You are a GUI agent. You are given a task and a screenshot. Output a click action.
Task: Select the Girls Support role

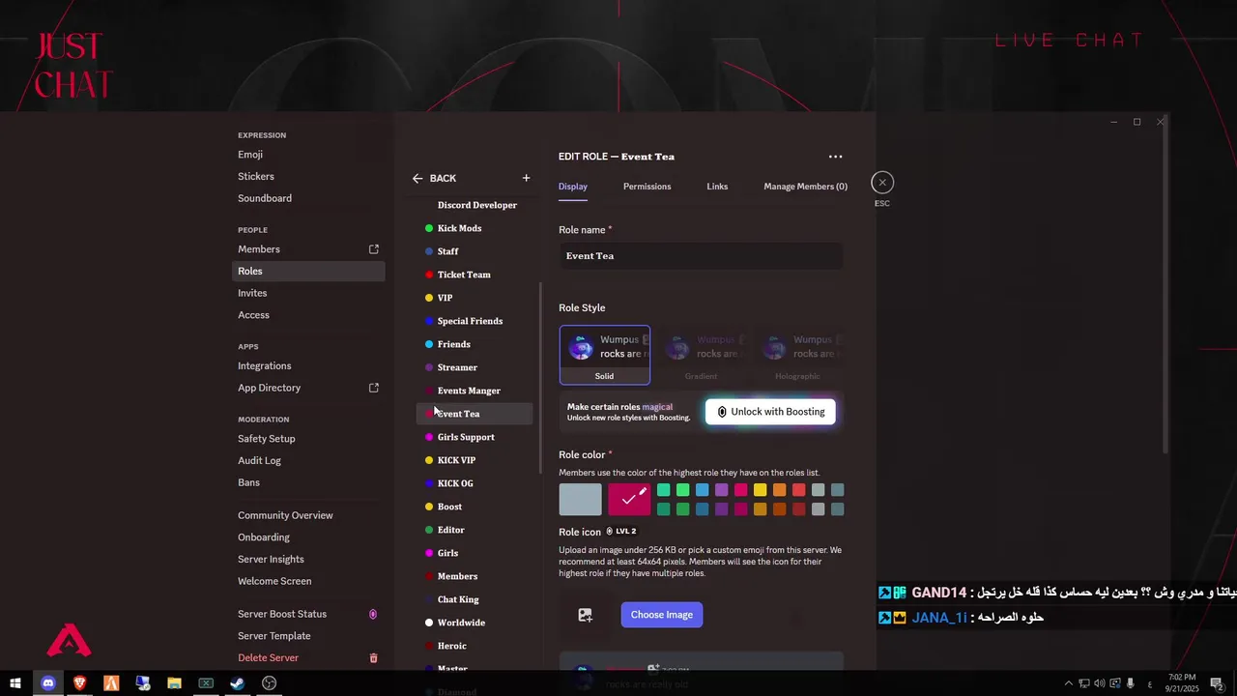point(475,437)
